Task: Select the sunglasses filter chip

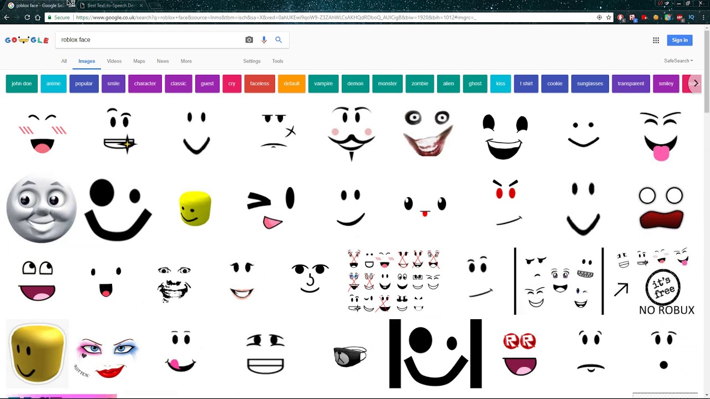Action: 590,84
